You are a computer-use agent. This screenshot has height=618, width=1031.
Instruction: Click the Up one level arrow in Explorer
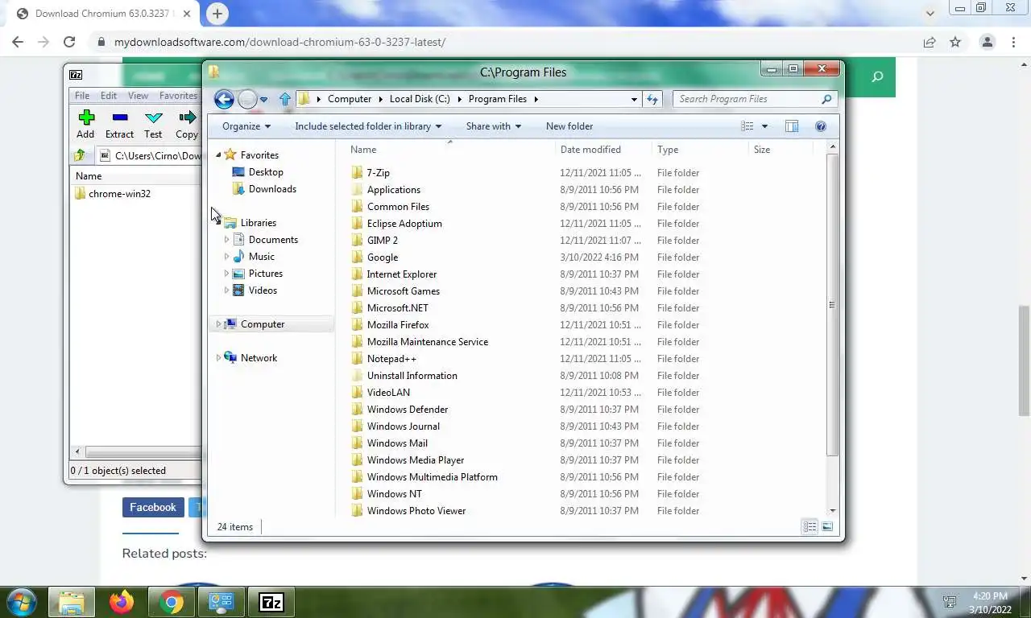pyautogui.click(x=284, y=99)
